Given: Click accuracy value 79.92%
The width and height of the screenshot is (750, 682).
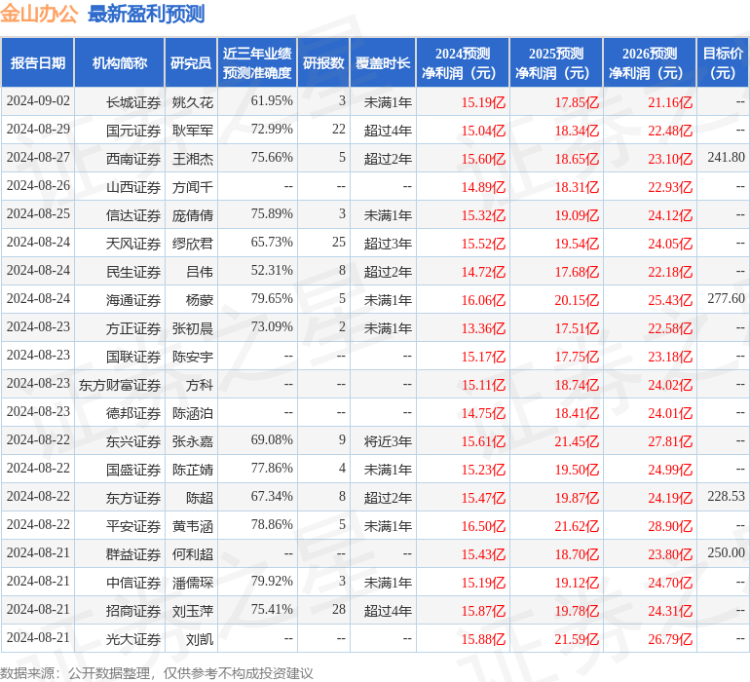Looking at the screenshot, I should pos(272,581).
